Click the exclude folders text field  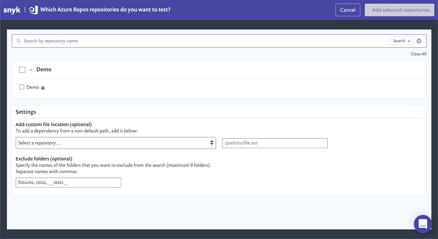[x=68, y=182]
